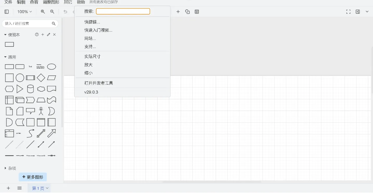
Task: Click the 搜索 input field in the Help menu
Action: (123, 11)
